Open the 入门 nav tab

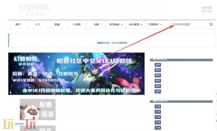pos(37,24)
